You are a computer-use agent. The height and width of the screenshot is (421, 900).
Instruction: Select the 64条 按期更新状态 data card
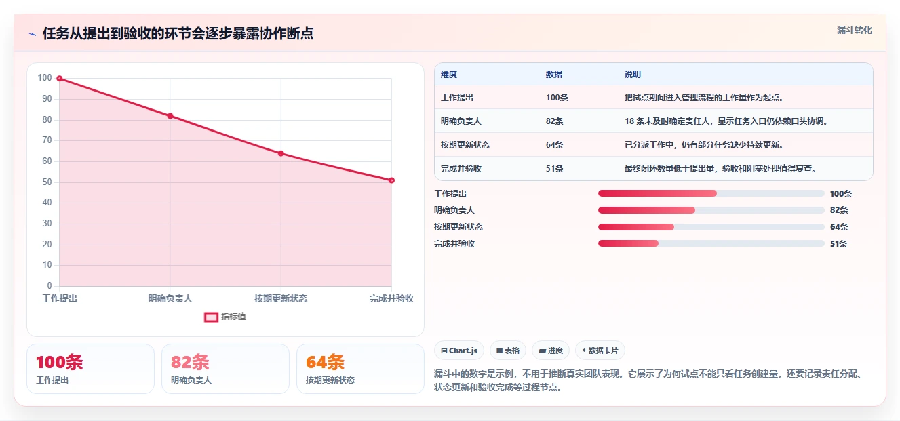pyautogui.click(x=360, y=369)
